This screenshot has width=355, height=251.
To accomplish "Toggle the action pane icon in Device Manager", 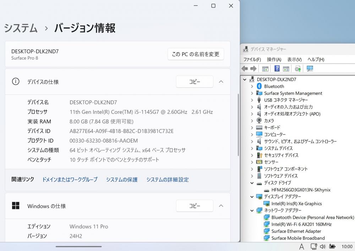I will 286,69.
